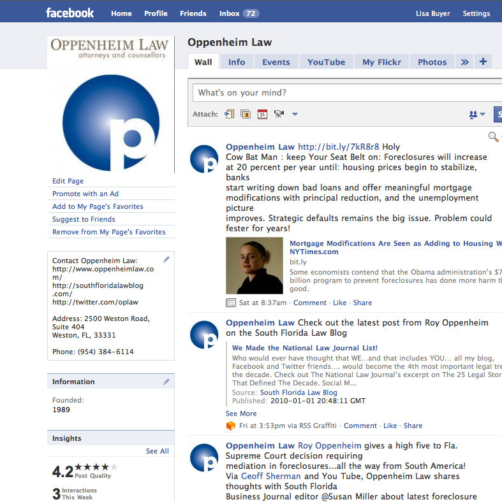
Task: Attach a video using the camera icon
Action: tap(279, 113)
